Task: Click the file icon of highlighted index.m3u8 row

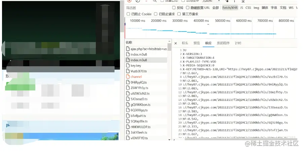Action: point(127,60)
